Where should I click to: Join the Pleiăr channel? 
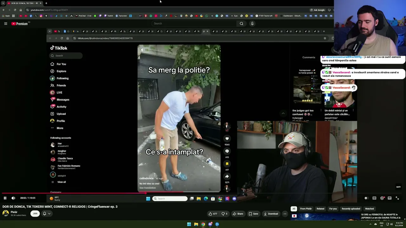pos(35,213)
